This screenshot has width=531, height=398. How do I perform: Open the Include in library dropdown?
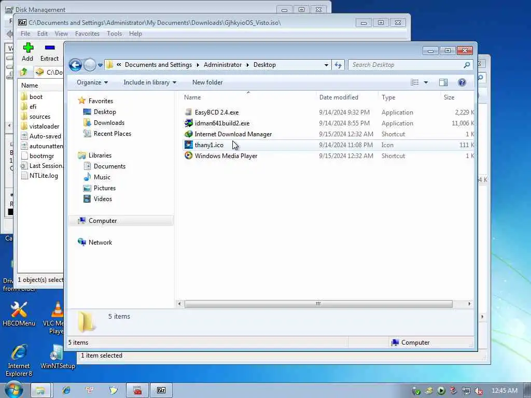[150, 82]
